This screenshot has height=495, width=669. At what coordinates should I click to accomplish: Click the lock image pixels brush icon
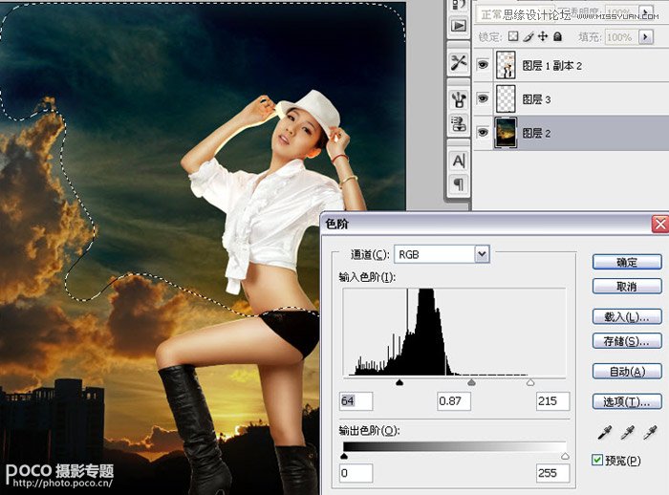529,36
